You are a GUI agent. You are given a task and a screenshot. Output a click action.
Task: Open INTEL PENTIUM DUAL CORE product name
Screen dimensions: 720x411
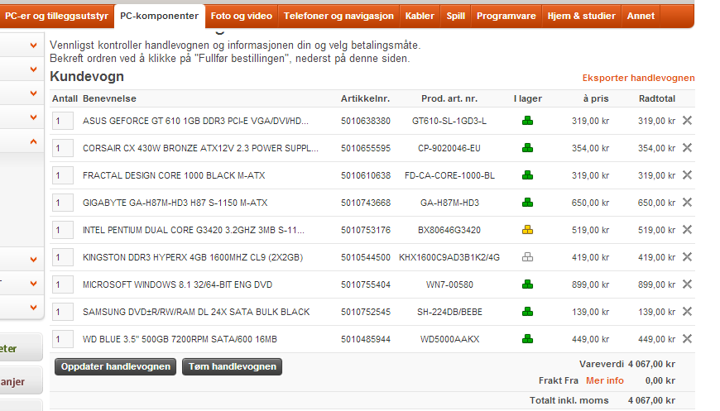point(194,230)
